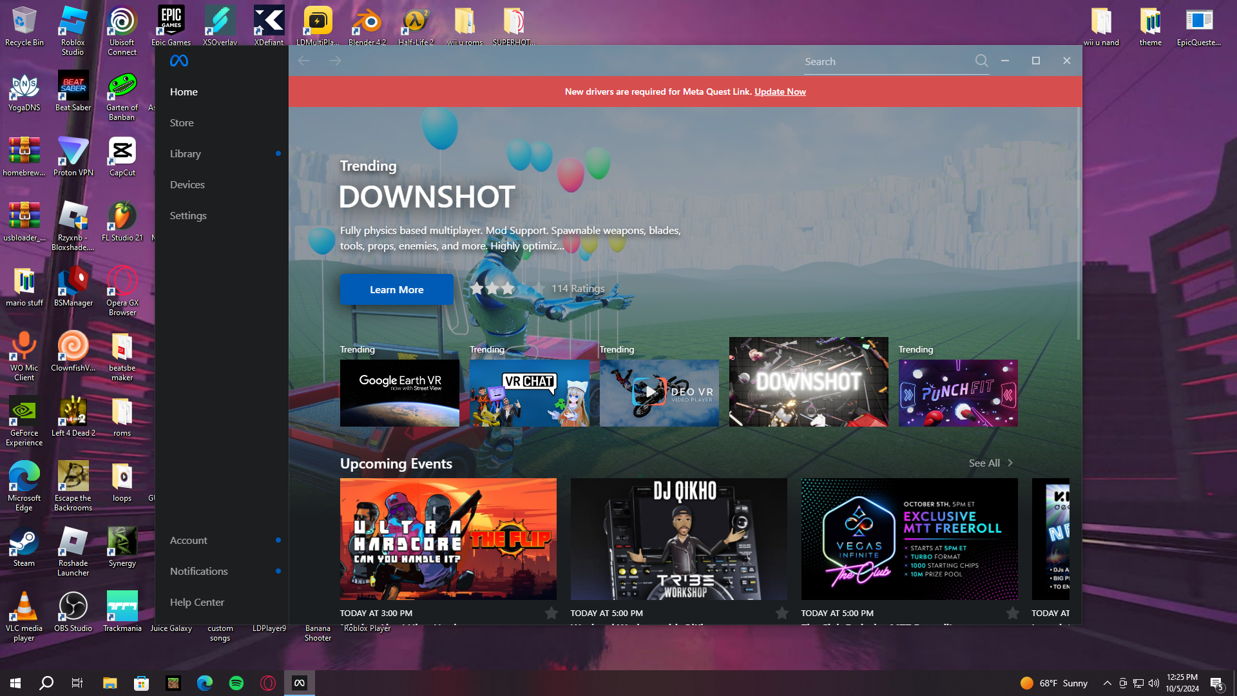1237x696 pixels.
Task: Click the Learn More button
Action: pos(396,289)
